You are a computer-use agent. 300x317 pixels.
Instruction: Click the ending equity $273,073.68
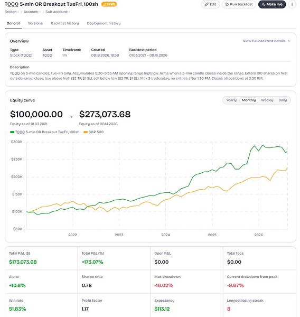tap(105, 114)
